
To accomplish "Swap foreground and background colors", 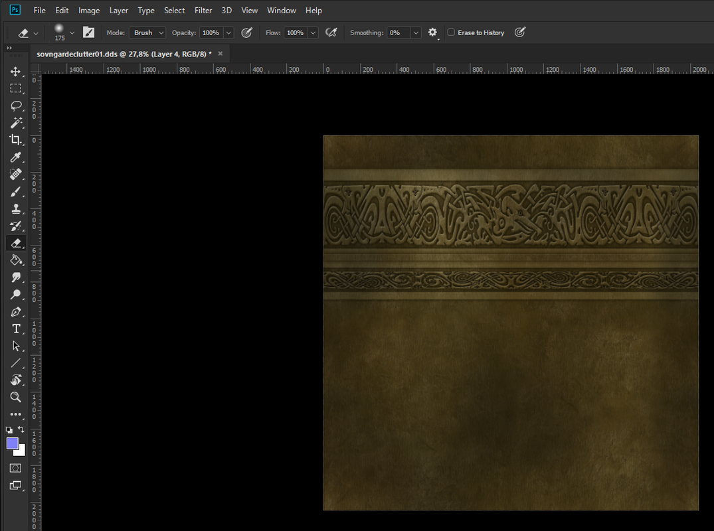I will pyautogui.click(x=21, y=429).
